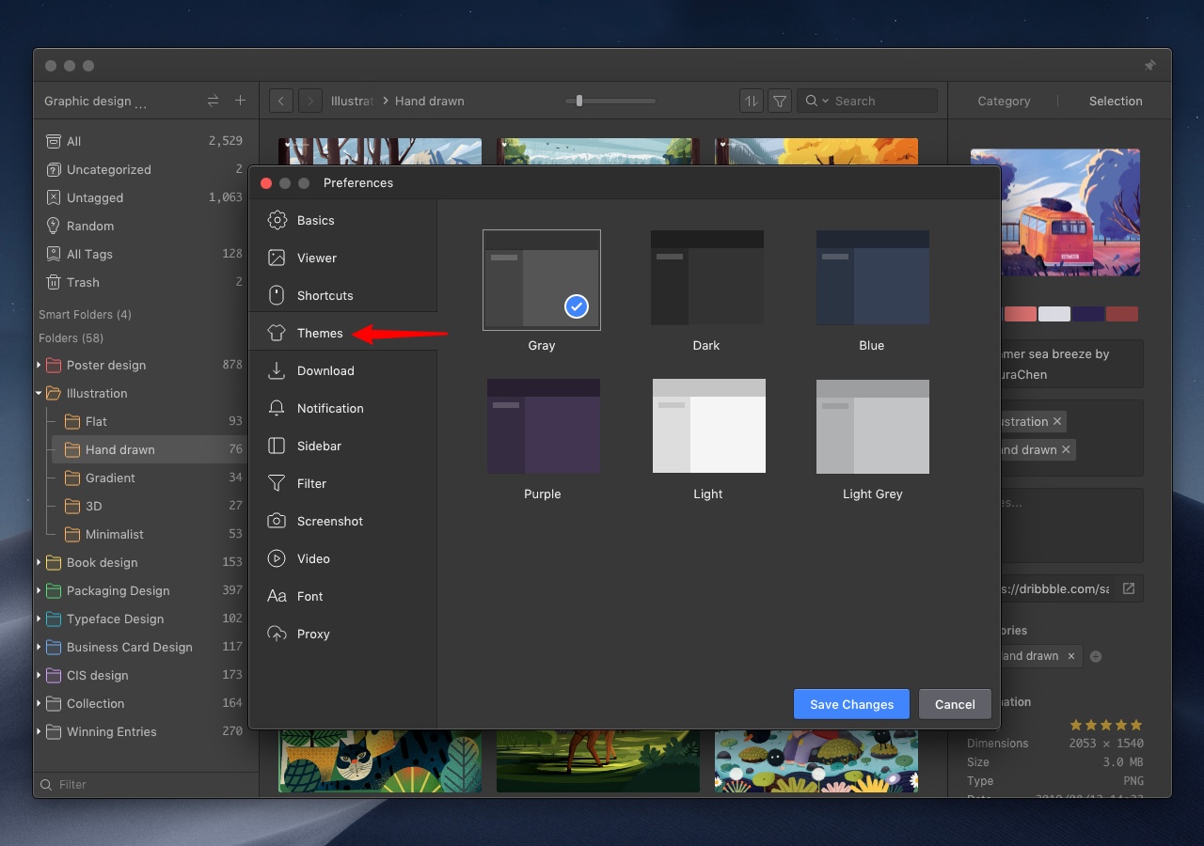Open Basics preferences gear icon
This screenshot has width=1204, height=846.
coord(277,220)
